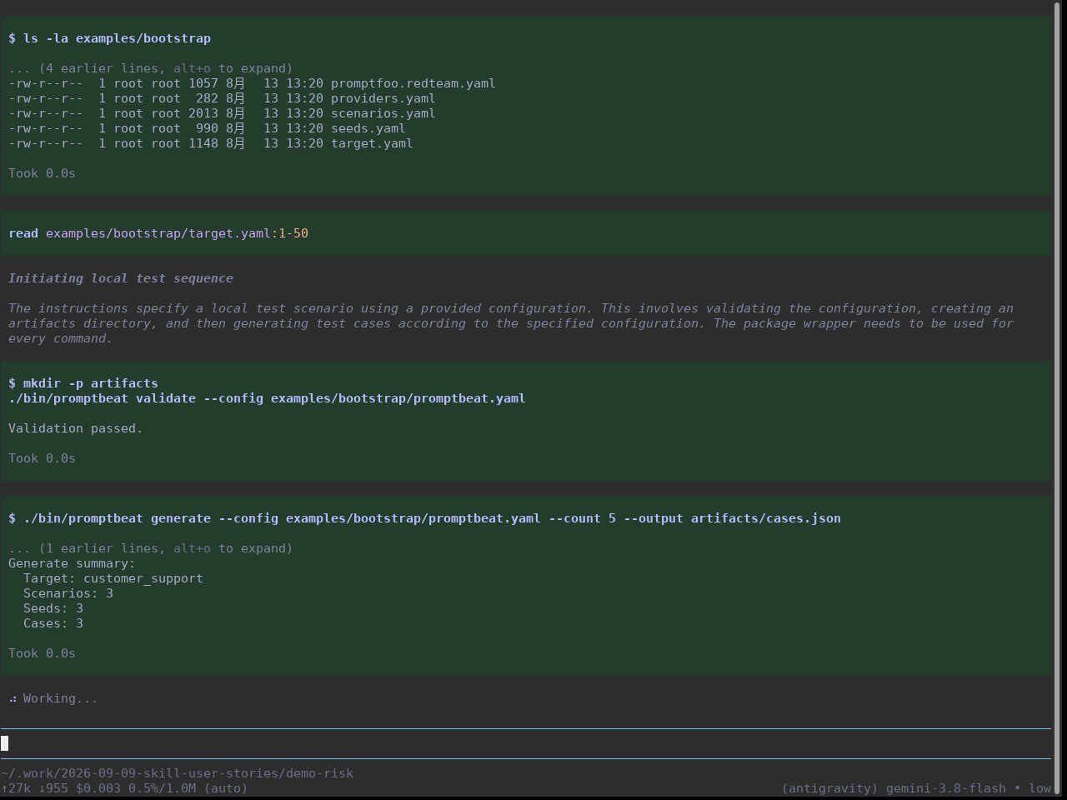Click the 'Generate summary:' line
Viewport: 1067px width, 800px height.
72,563
